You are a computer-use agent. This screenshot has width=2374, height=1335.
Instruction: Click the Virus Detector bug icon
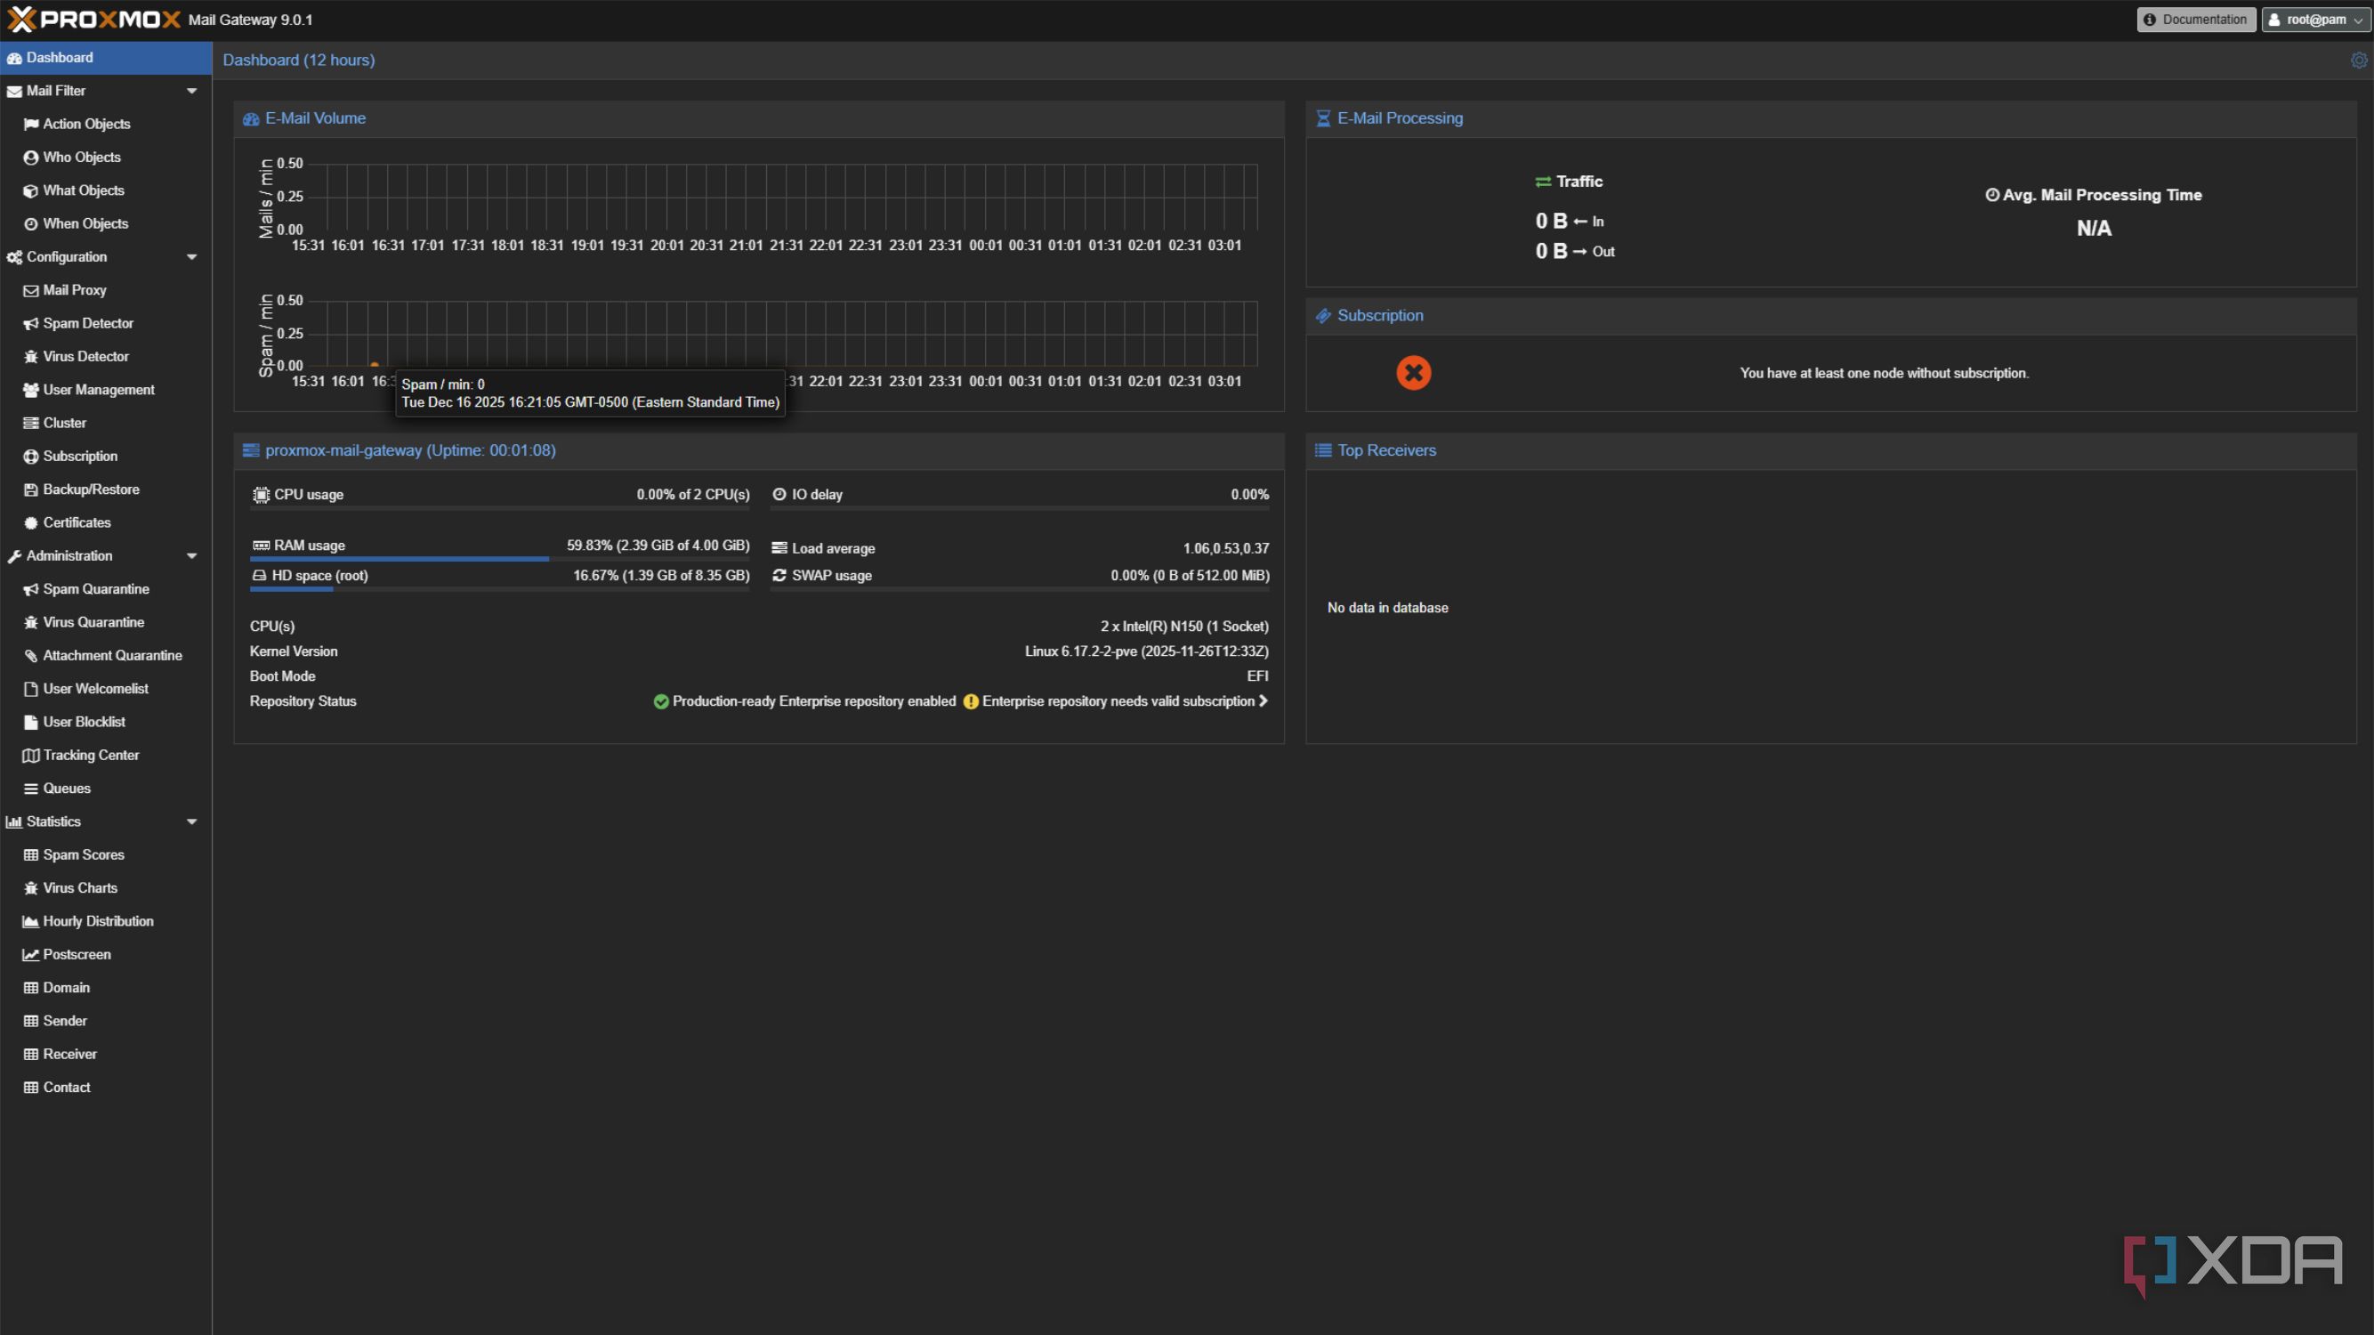[30, 356]
